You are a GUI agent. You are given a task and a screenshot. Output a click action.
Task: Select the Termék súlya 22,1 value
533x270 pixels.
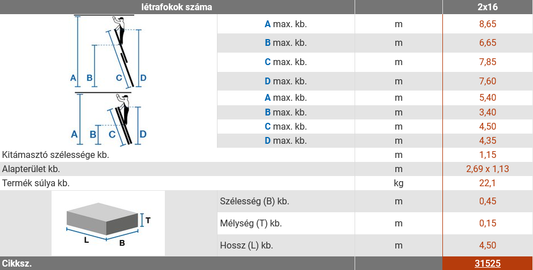coord(488,183)
